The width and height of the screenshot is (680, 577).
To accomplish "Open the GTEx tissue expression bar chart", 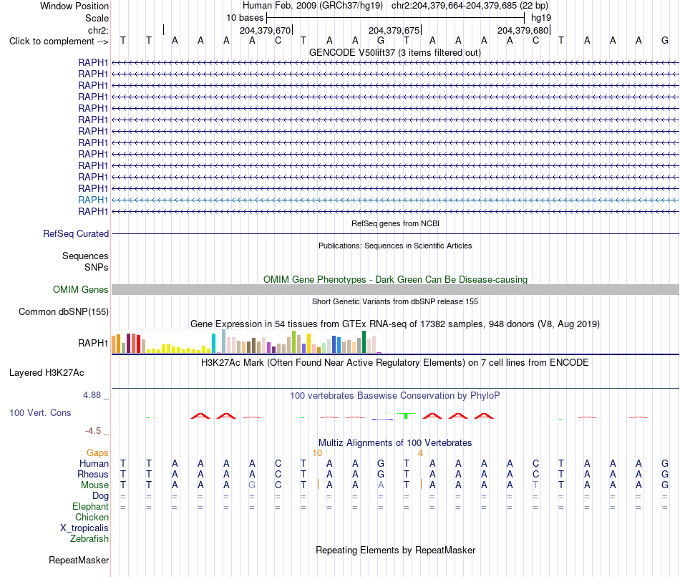I will point(246,341).
